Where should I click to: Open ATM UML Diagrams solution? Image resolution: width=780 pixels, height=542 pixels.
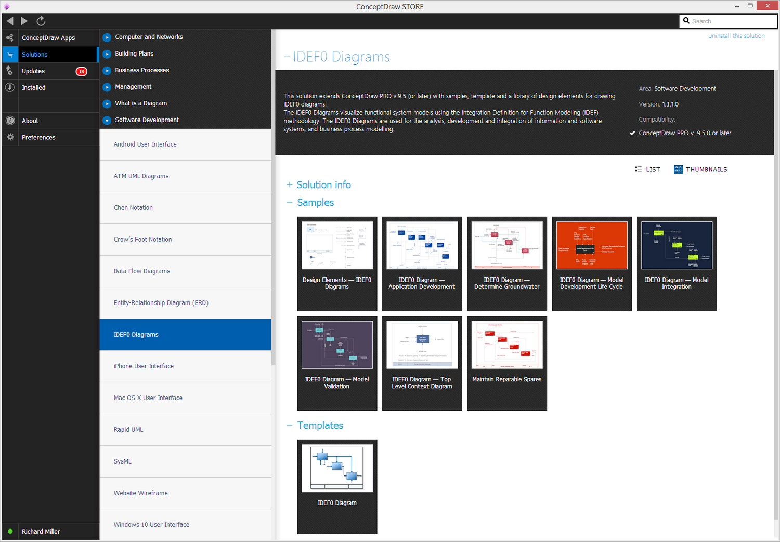186,176
